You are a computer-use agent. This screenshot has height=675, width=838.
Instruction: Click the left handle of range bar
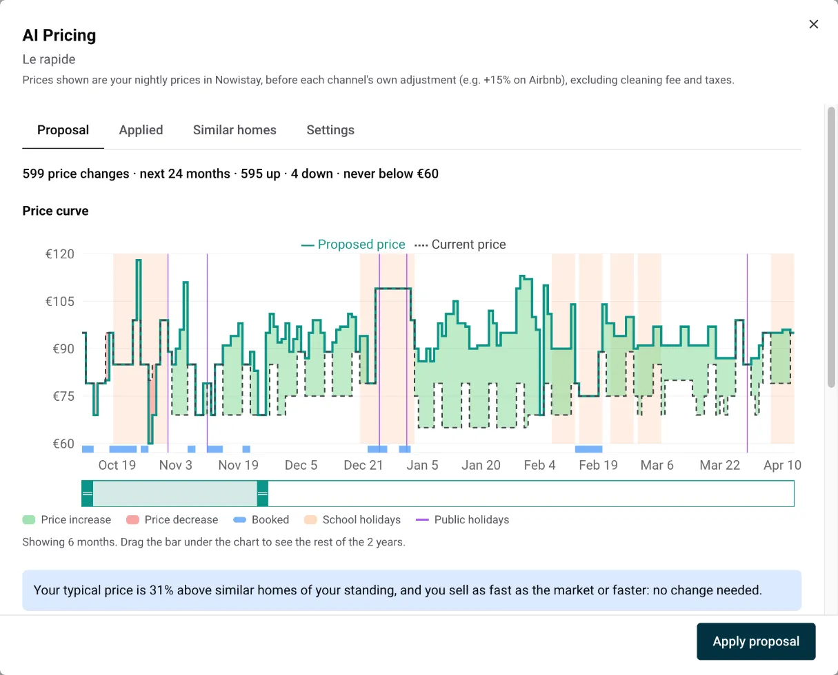pyautogui.click(x=87, y=494)
